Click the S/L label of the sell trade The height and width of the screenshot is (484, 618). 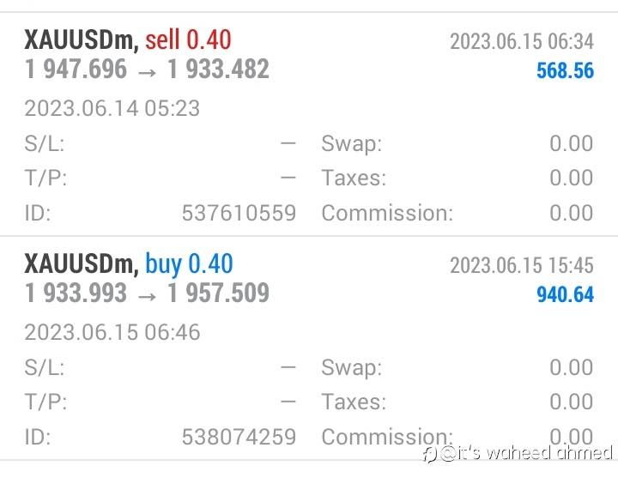tap(45, 143)
